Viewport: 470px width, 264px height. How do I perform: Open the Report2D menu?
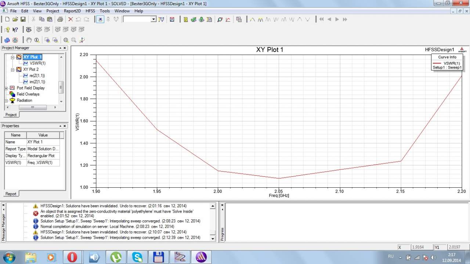72,11
